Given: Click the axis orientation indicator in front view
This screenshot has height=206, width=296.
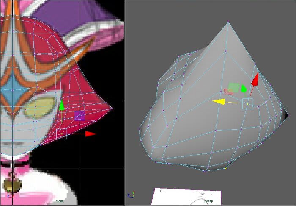Looking at the screenshot, I should coord(11,195).
